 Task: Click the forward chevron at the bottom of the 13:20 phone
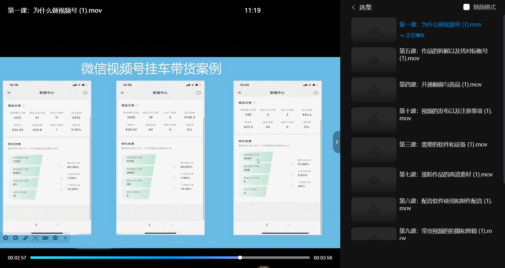point(288,225)
